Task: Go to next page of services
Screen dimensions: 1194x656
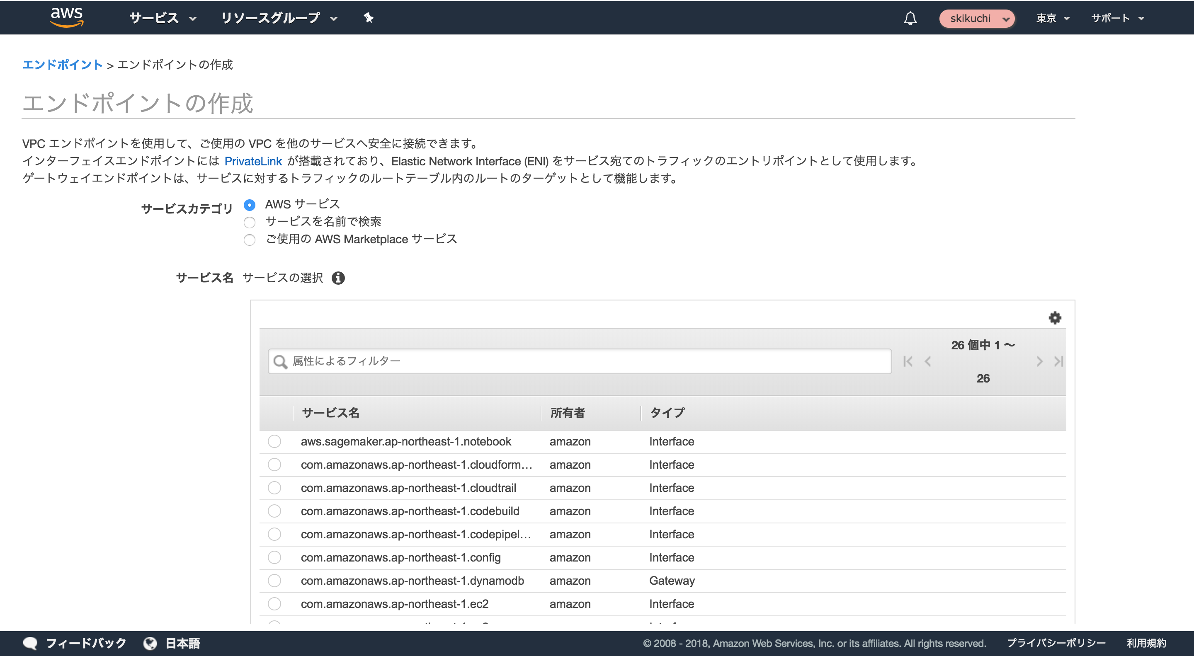Action: 1040,361
